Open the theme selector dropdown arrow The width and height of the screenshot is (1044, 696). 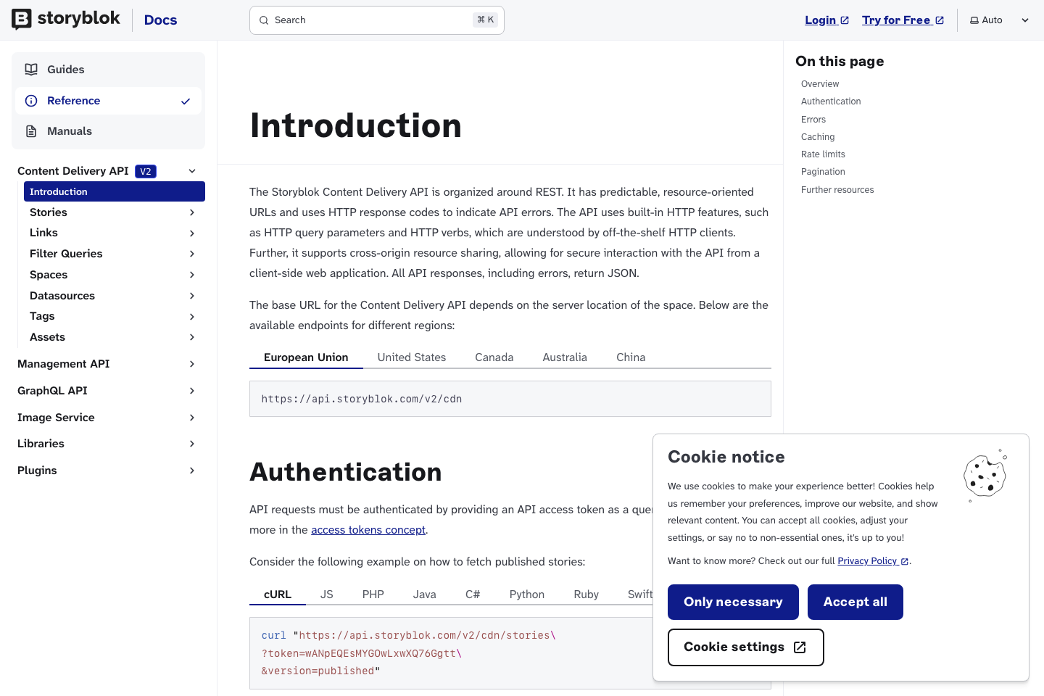click(x=1024, y=20)
